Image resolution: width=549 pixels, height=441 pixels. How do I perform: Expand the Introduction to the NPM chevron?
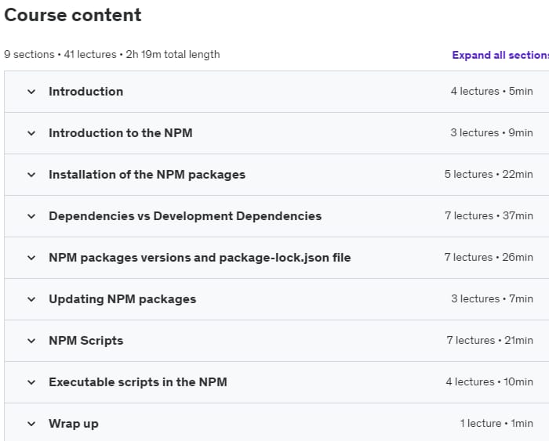tap(31, 133)
